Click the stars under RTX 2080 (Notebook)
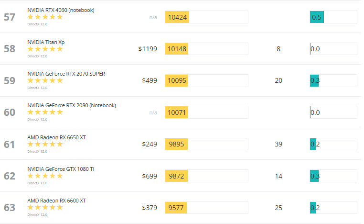The width and height of the screenshot is (364, 224). [x=45, y=112]
